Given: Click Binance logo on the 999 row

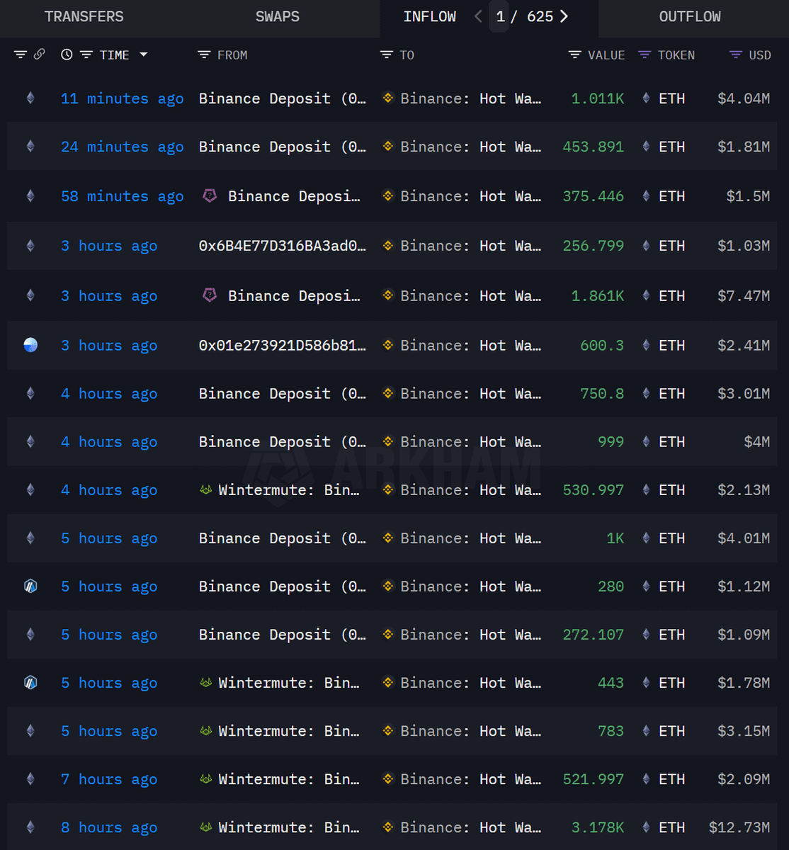Looking at the screenshot, I should (x=387, y=441).
